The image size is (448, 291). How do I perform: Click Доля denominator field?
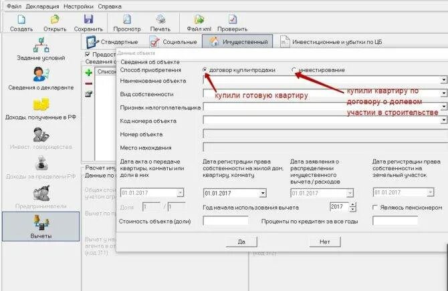coord(177,207)
